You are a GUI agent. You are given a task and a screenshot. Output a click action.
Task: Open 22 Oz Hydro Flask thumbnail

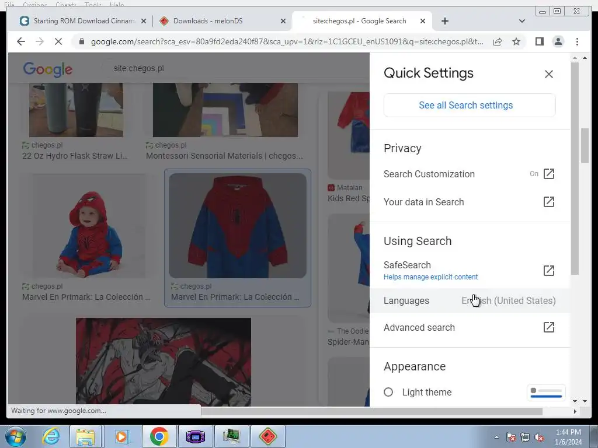pyautogui.click(x=77, y=110)
